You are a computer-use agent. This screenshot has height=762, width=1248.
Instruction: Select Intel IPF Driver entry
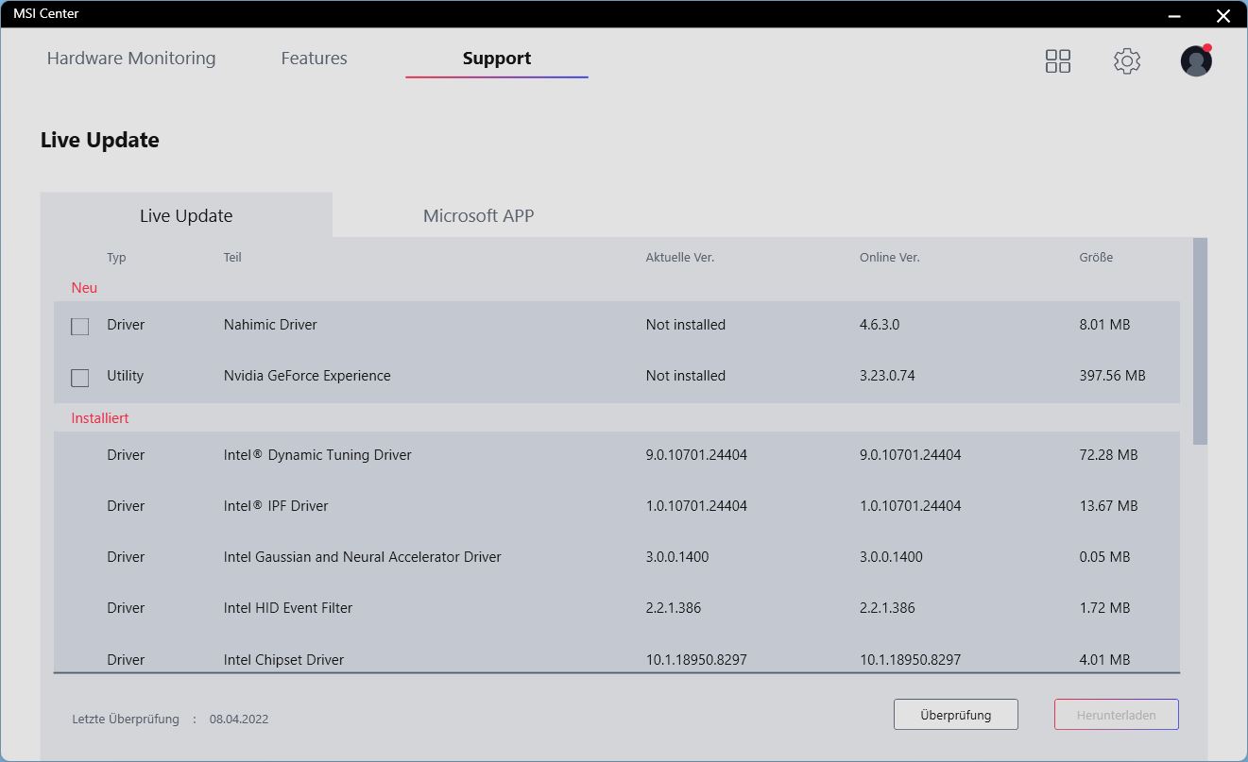[x=276, y=506]
